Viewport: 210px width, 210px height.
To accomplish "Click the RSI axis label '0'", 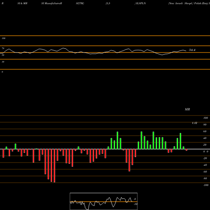I will [2, 72].
